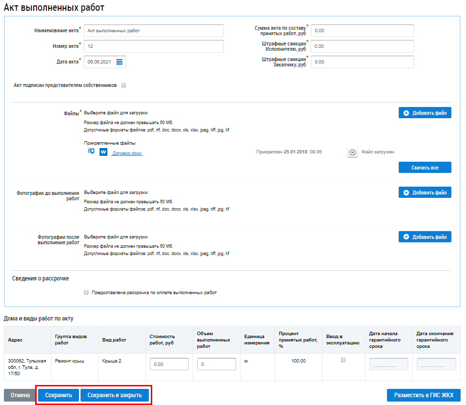
Task: Click 'Сохранить и закрыть'
Action: pyautogui.click(x=115, y=395)
